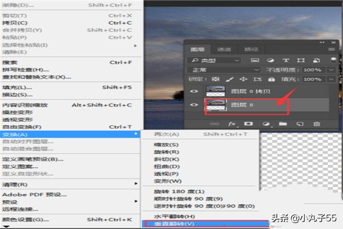Toggle layer filtering on/off switch
The height and width of the screenshot is (229, 343).
(333, 60)
